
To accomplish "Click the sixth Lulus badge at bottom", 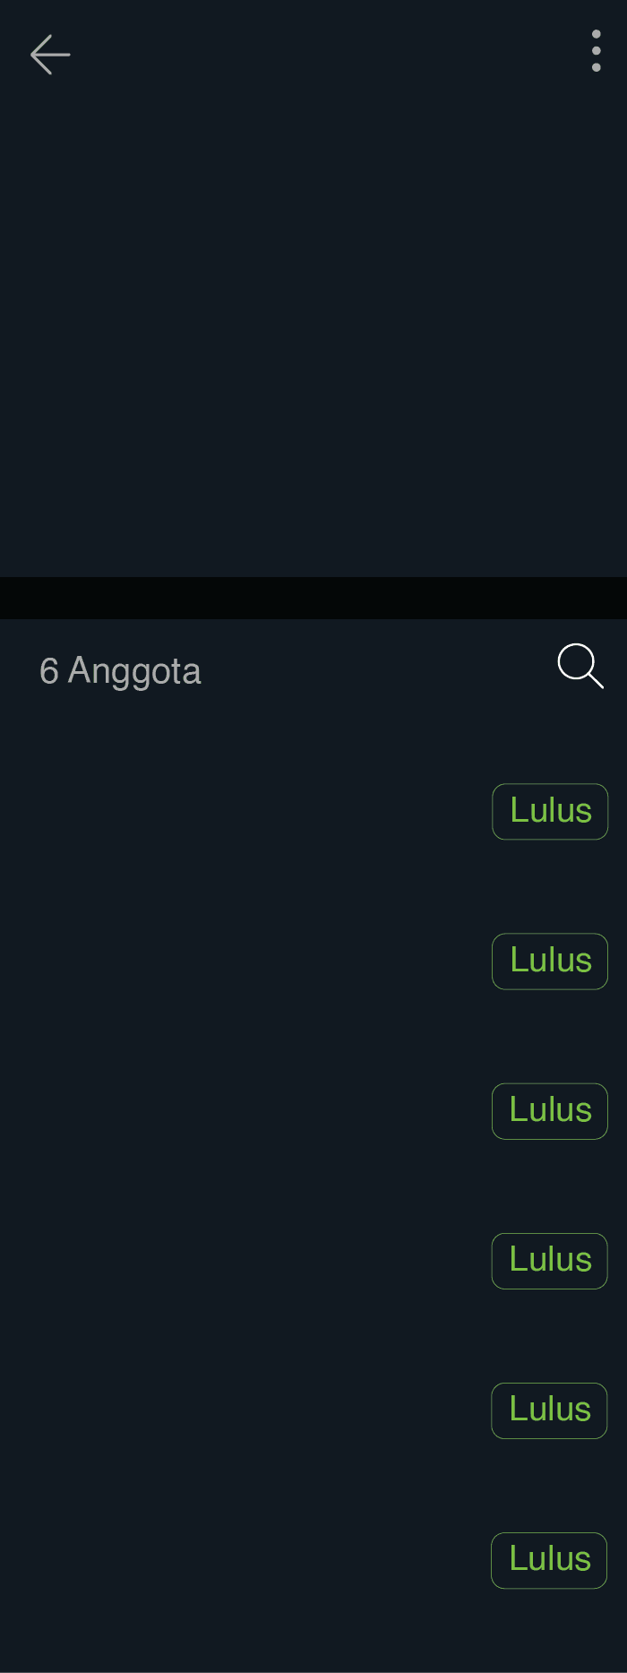I will [549, 1560].
